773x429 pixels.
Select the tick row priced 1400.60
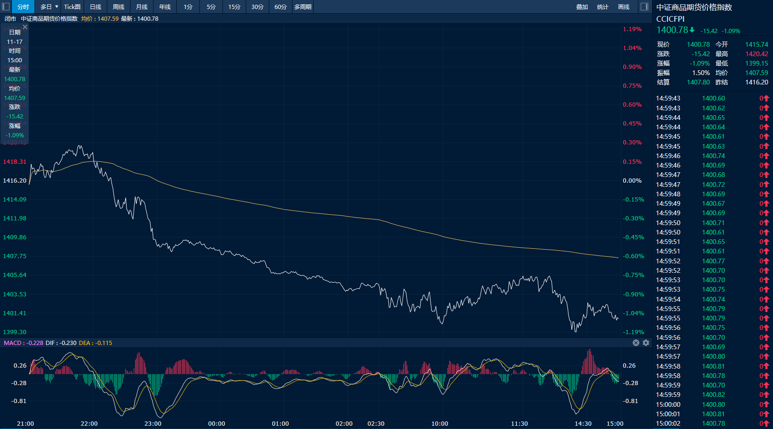(x=713, y=98)
